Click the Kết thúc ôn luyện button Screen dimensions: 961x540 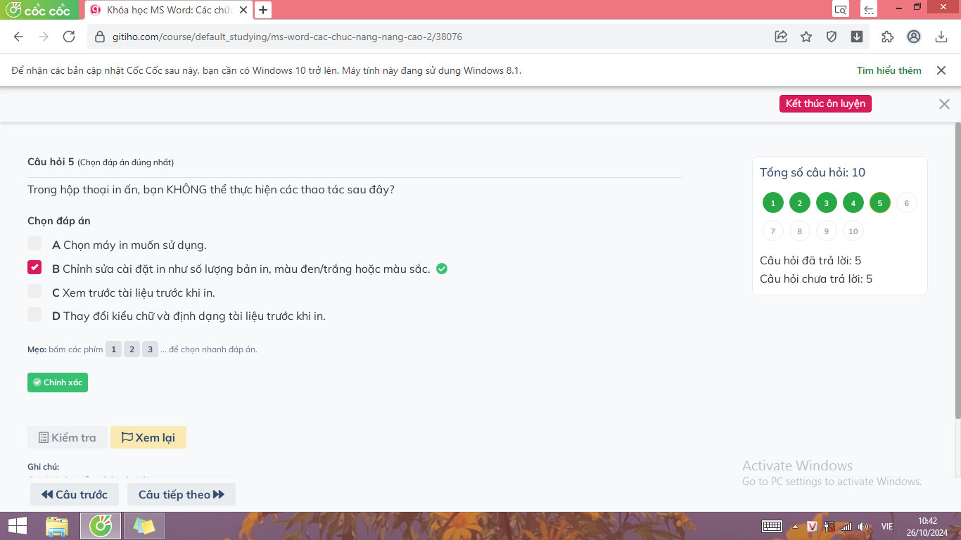(825, 104)
